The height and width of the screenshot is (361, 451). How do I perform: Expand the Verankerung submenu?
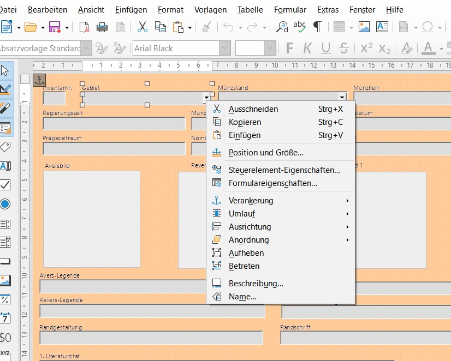(281, 201)
